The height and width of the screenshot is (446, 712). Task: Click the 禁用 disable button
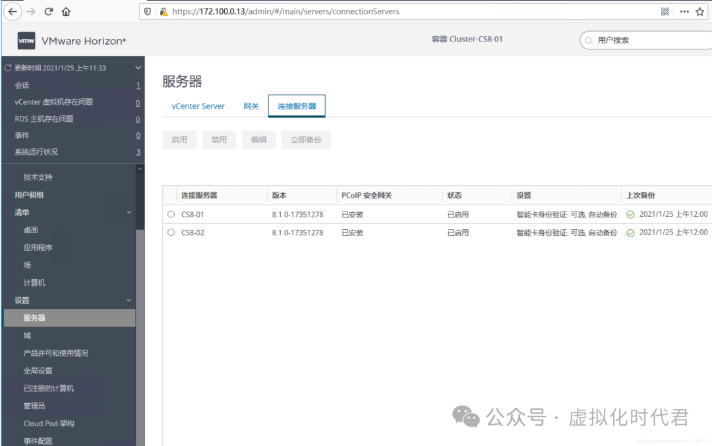pos(219,140)
